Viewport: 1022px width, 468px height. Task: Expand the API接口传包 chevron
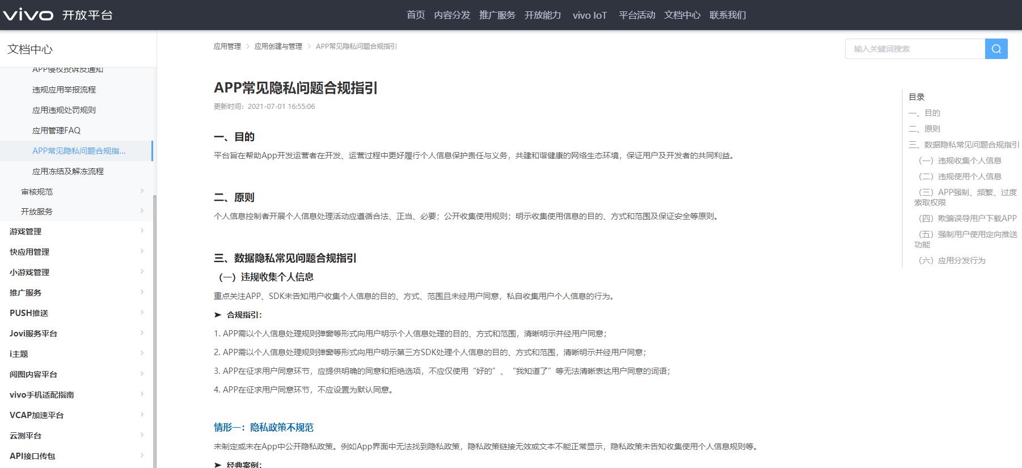pyautogui.click(x=142, y=456)
